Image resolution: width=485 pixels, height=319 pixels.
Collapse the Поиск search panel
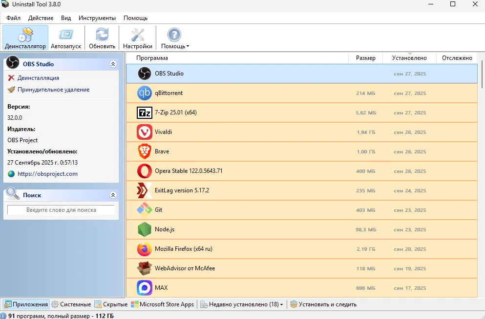[113, 195]
